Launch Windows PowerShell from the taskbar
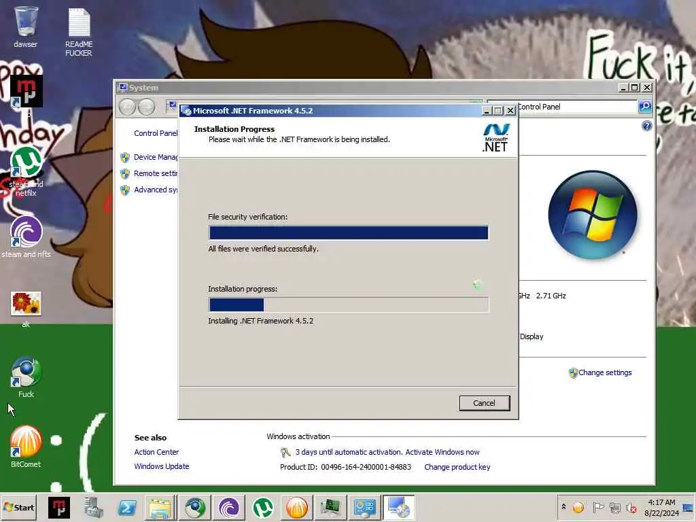The image size is (696, 522). (x=127, y=507)
